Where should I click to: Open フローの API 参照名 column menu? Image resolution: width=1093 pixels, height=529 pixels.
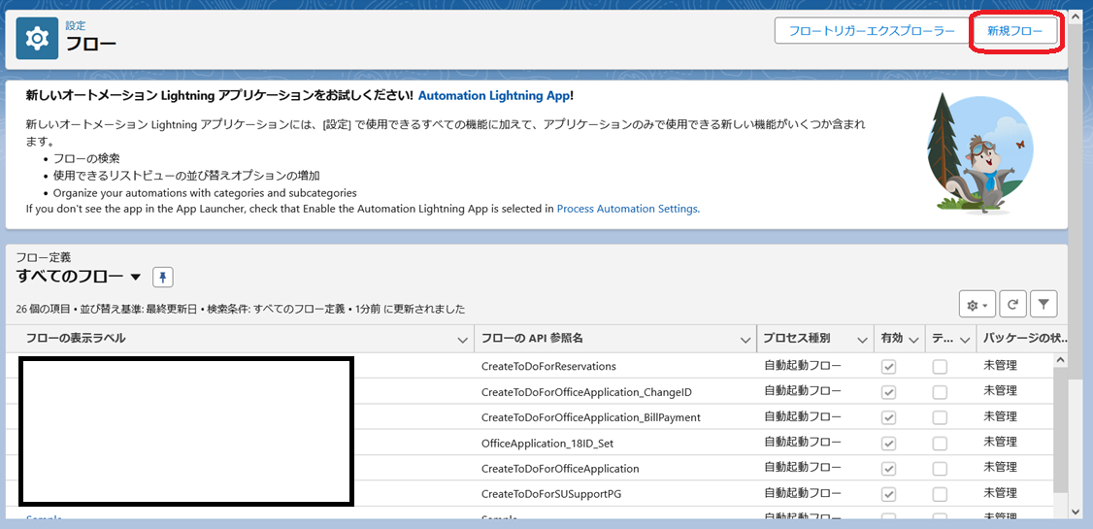point(745,340)
